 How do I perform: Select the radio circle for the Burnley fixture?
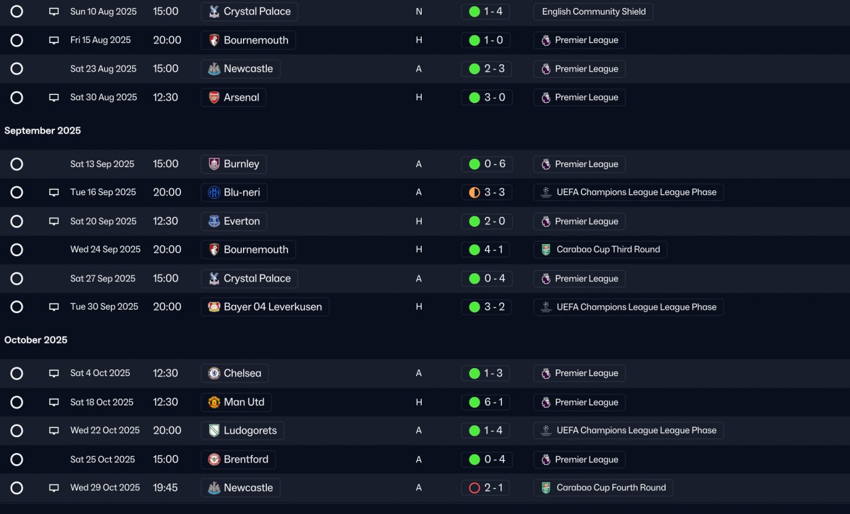pyautogui.click(x=17, y=164)
